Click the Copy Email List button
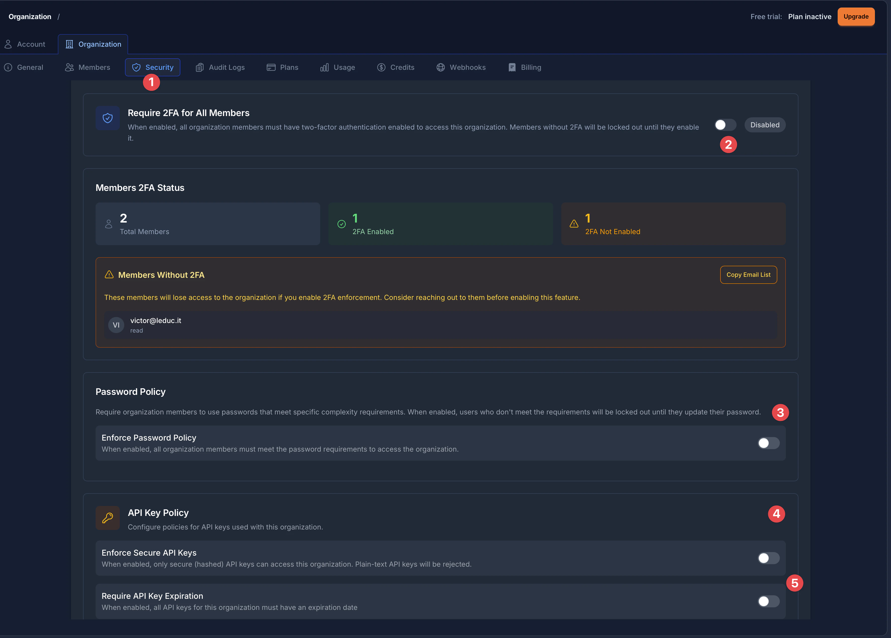This screenshot has height=638, width=891. [748, 275]
